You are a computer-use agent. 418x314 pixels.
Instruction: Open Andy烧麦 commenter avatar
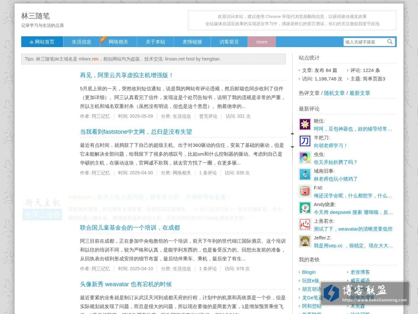305,208
